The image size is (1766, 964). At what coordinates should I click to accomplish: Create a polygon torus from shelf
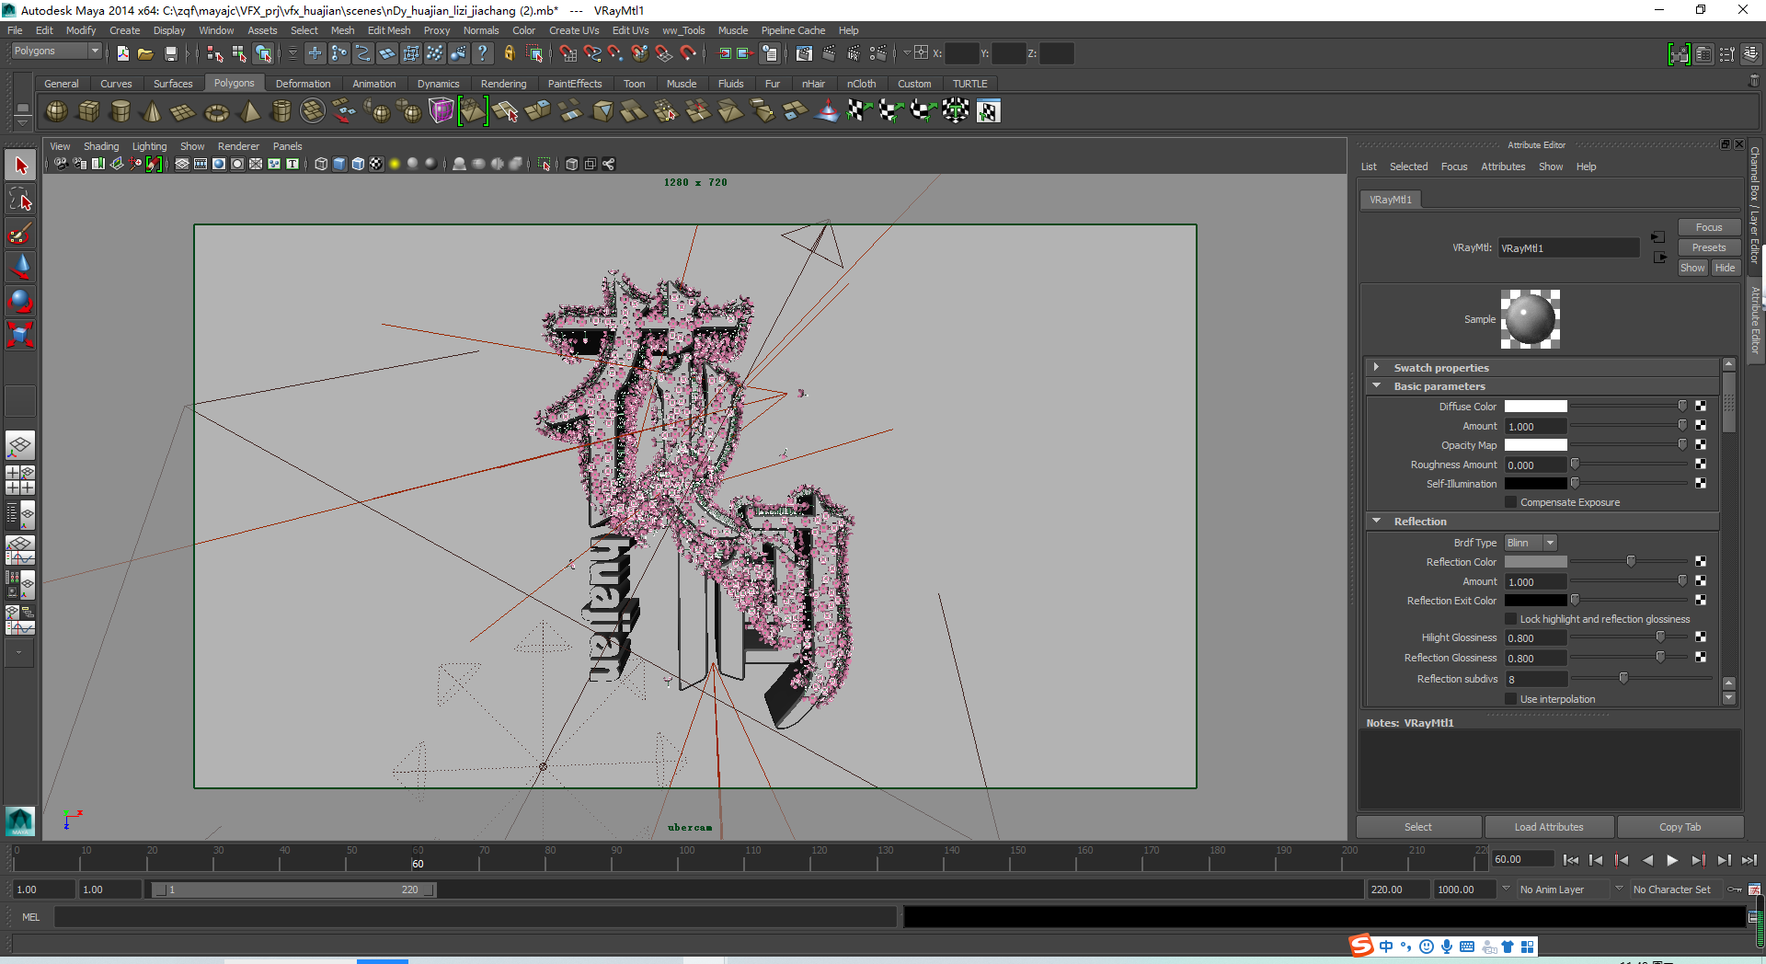click(216, 111)
